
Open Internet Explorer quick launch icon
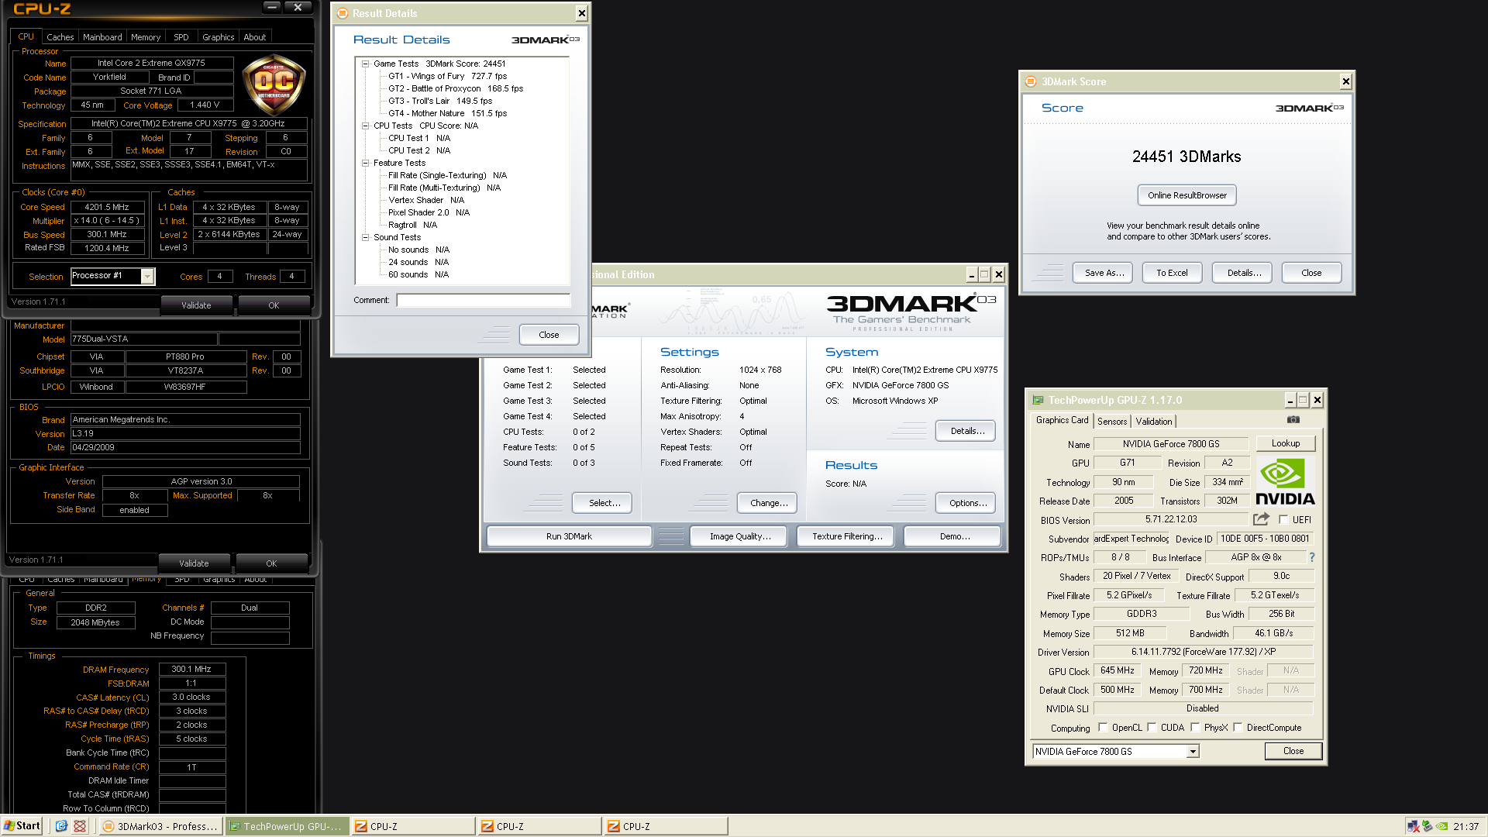tap(61, 826)
